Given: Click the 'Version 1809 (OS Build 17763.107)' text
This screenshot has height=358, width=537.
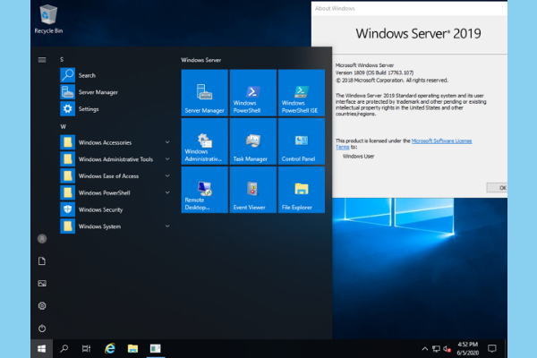Looking at the screenshot, I should [374, 72].
